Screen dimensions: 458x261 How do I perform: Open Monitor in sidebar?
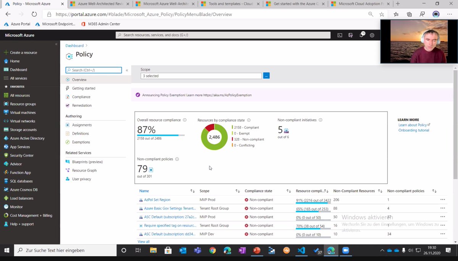click(16, 207)
